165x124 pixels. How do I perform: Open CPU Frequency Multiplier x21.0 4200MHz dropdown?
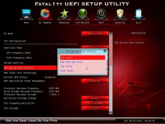click(95, 103)
